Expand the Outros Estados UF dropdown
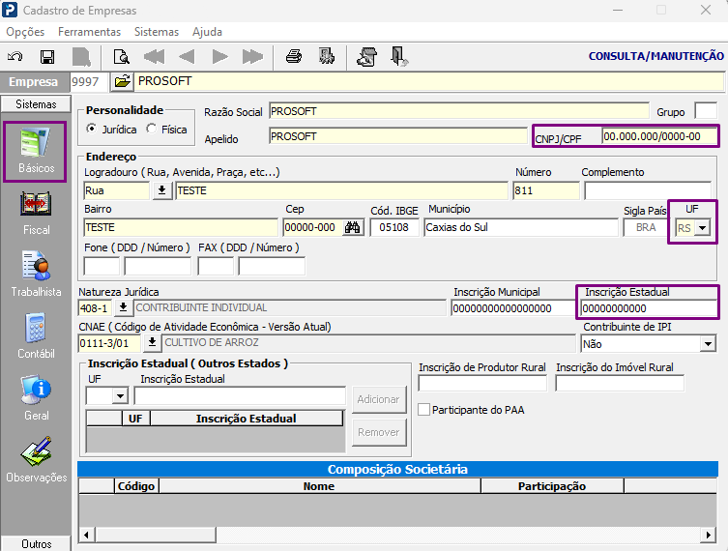Viewport: 728px width, 551px height. pos(120,396)
